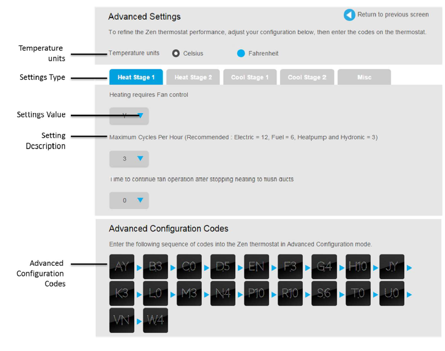Expand Heating requires Fan control dropdown
The width and height of the screenshot is (445, 351).
[x=129, y=116]
